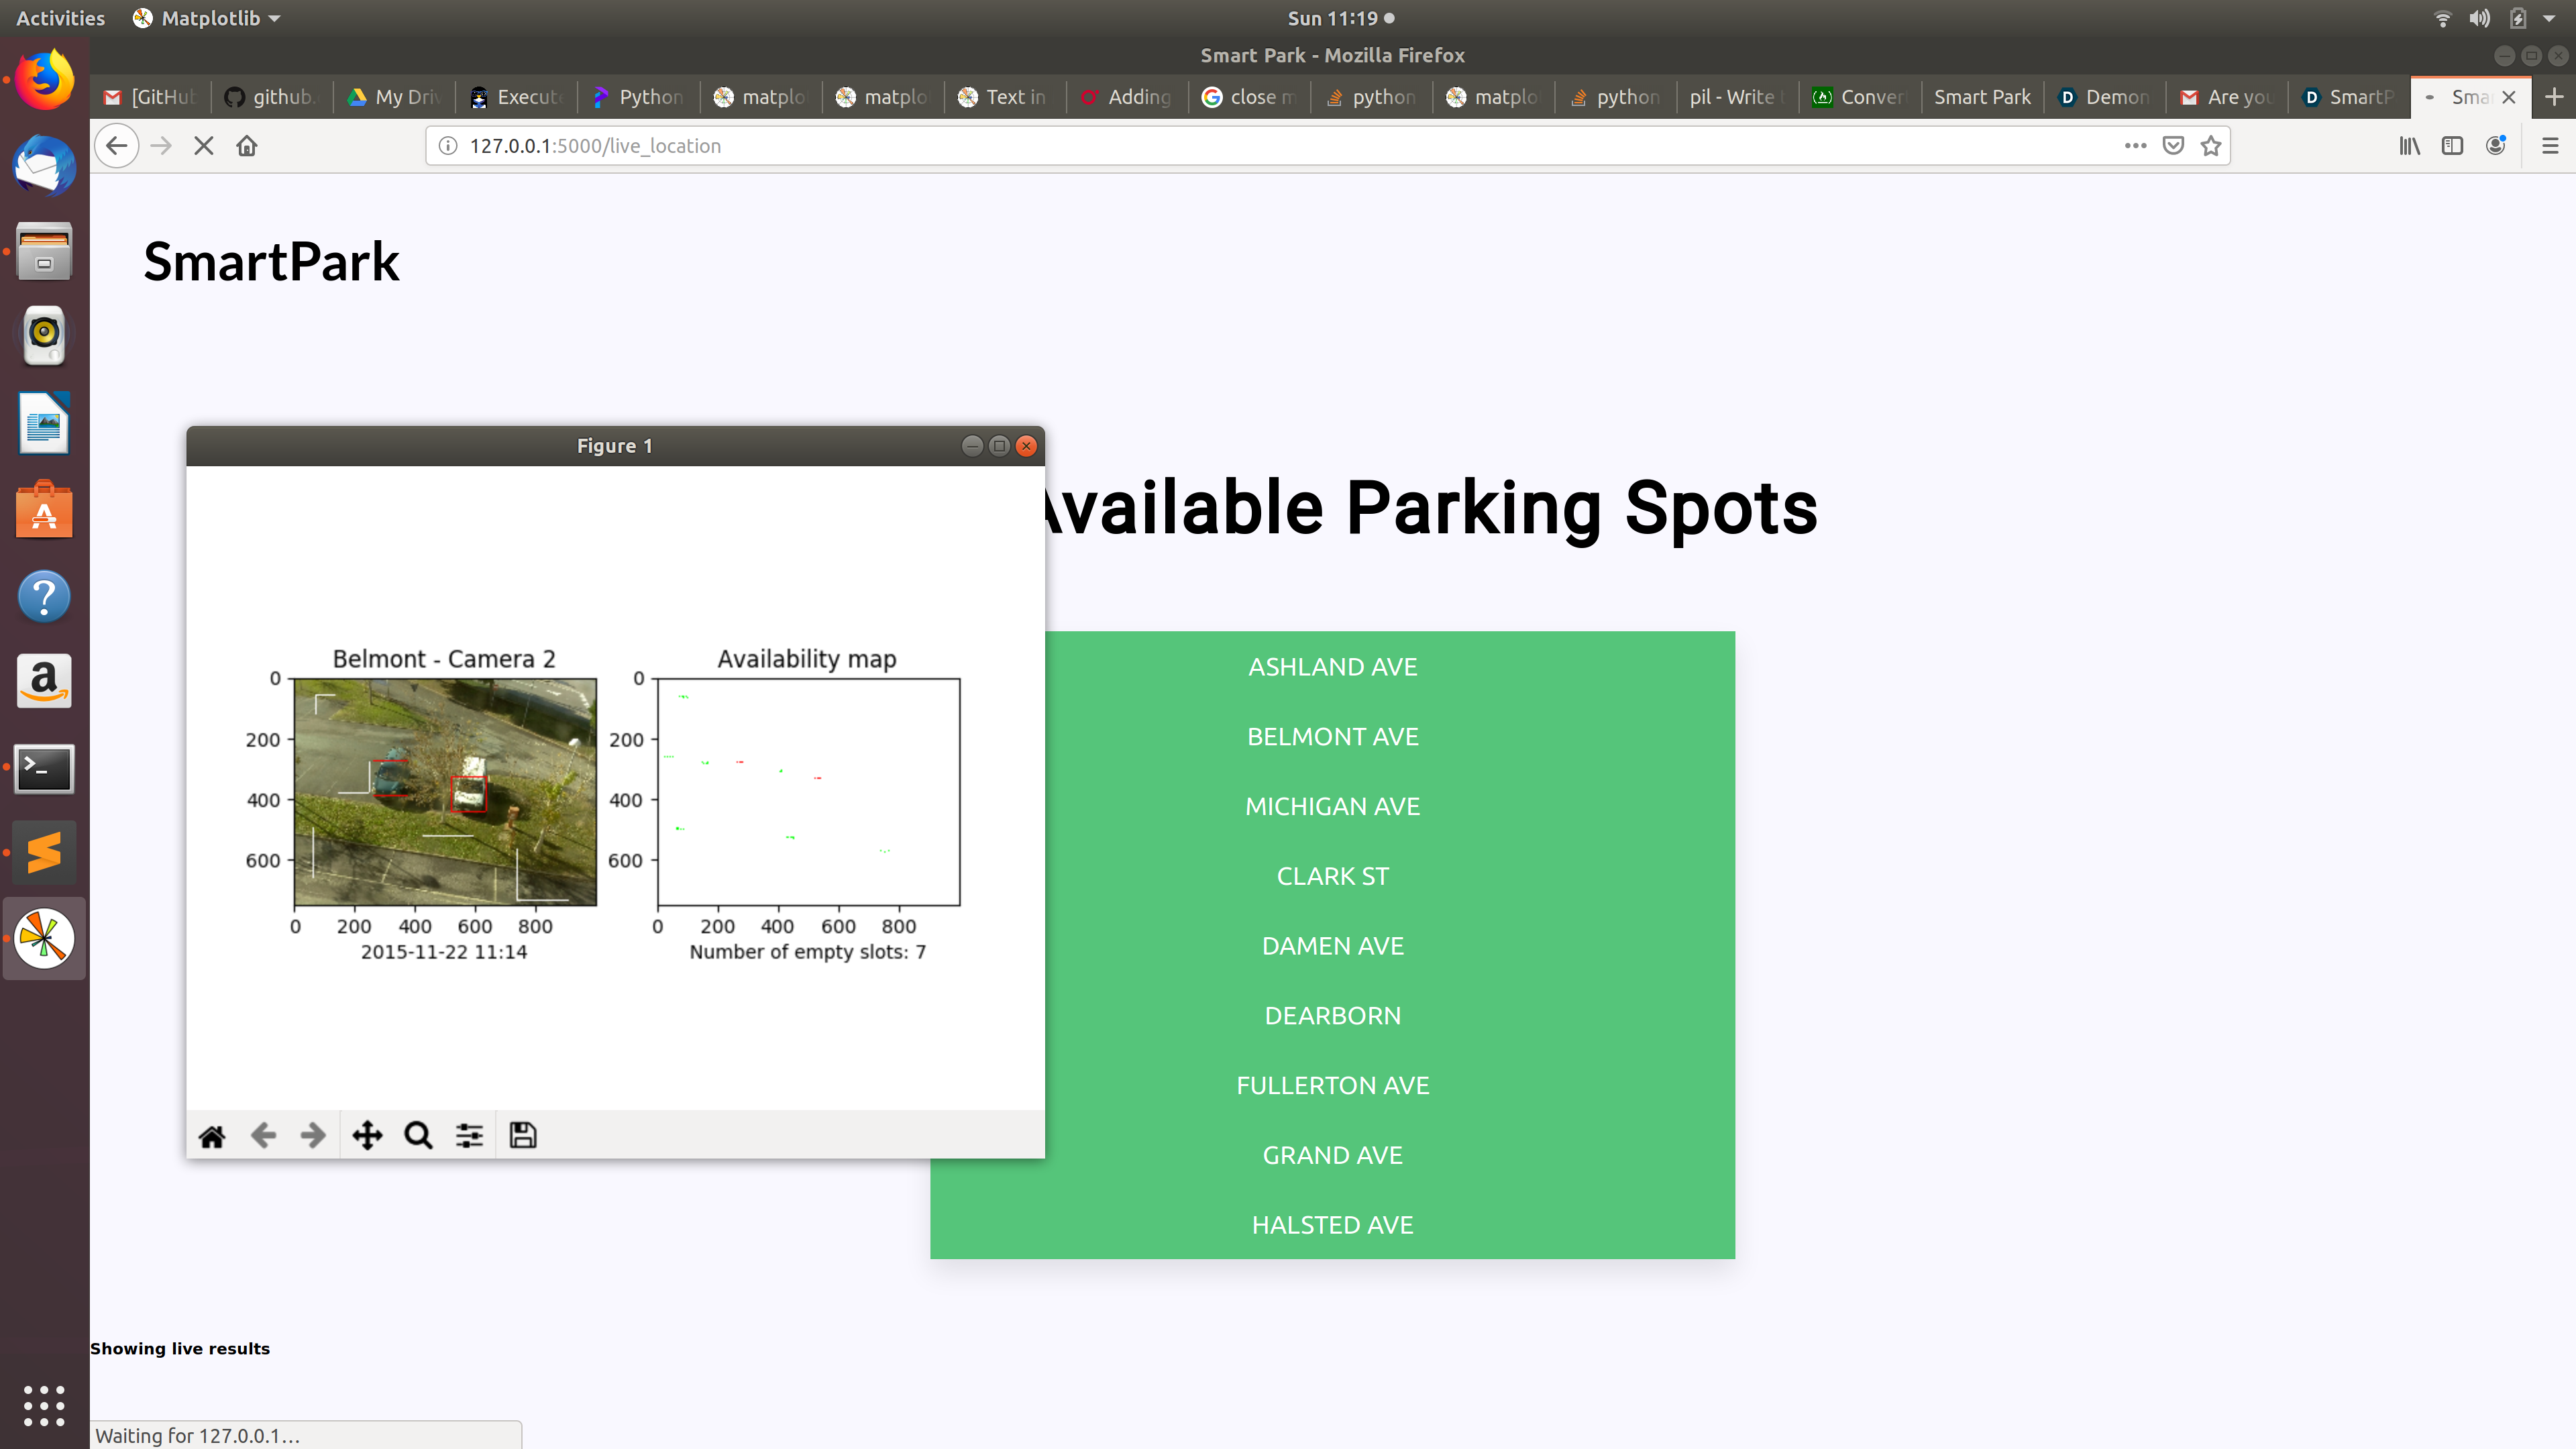
Task: Toggle the Firefox sidebar view icon
Action: click(2452, 146)
